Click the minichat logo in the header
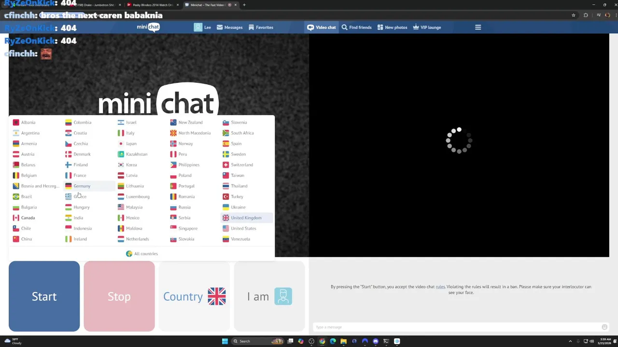Viewport: 618px width, 347px height. click(x=148, y=27)
